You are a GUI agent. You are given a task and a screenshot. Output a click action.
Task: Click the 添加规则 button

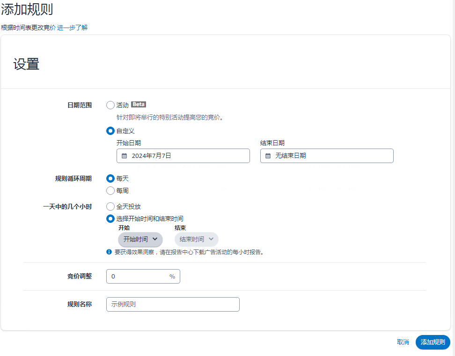433,342
